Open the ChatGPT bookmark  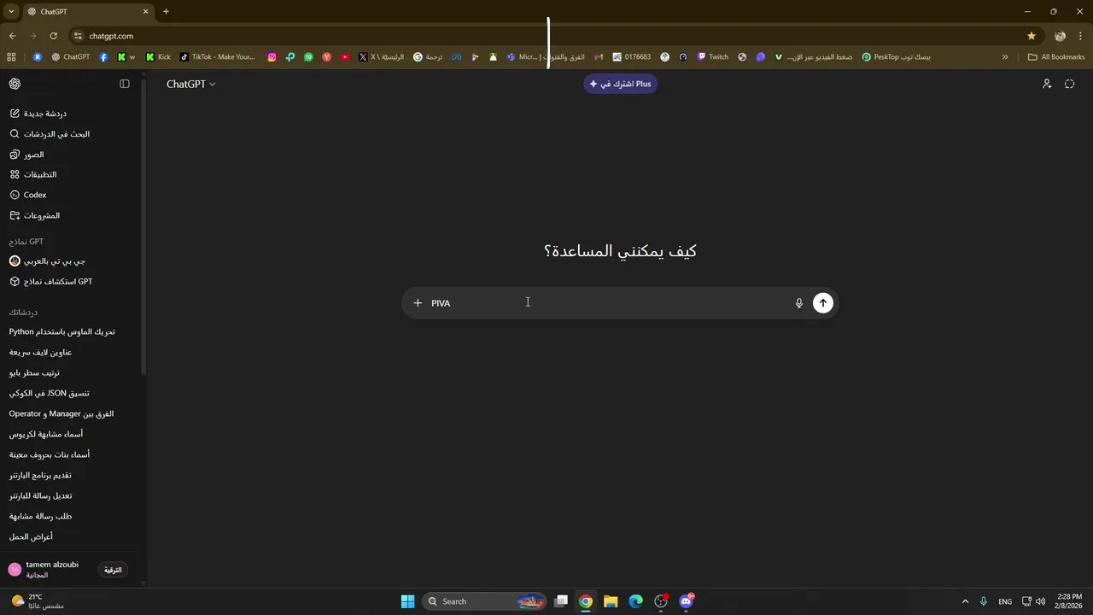tap(71, 57)
